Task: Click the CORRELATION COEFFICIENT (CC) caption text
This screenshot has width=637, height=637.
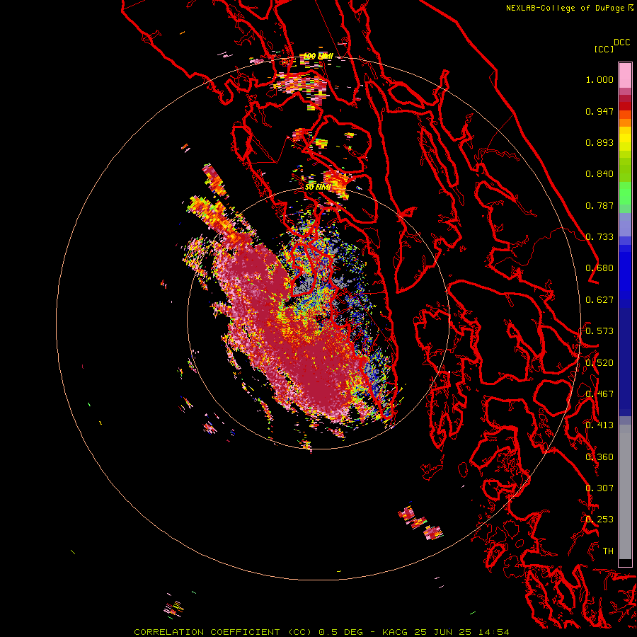Action: (x=223, y=632)
